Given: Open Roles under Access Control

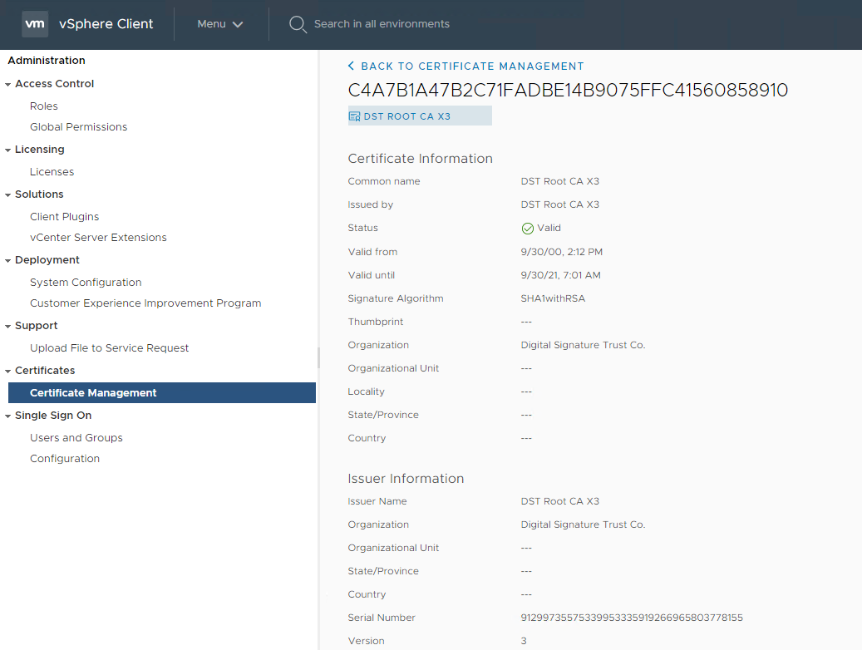Looking at the screenshot, I should click(44, 106).
